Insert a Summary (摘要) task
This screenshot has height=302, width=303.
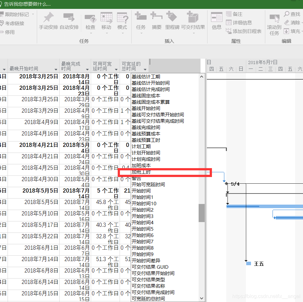[x=156, y=16]
